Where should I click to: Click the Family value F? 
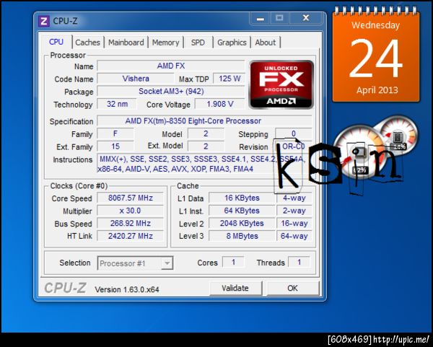[x=115, y=134]
